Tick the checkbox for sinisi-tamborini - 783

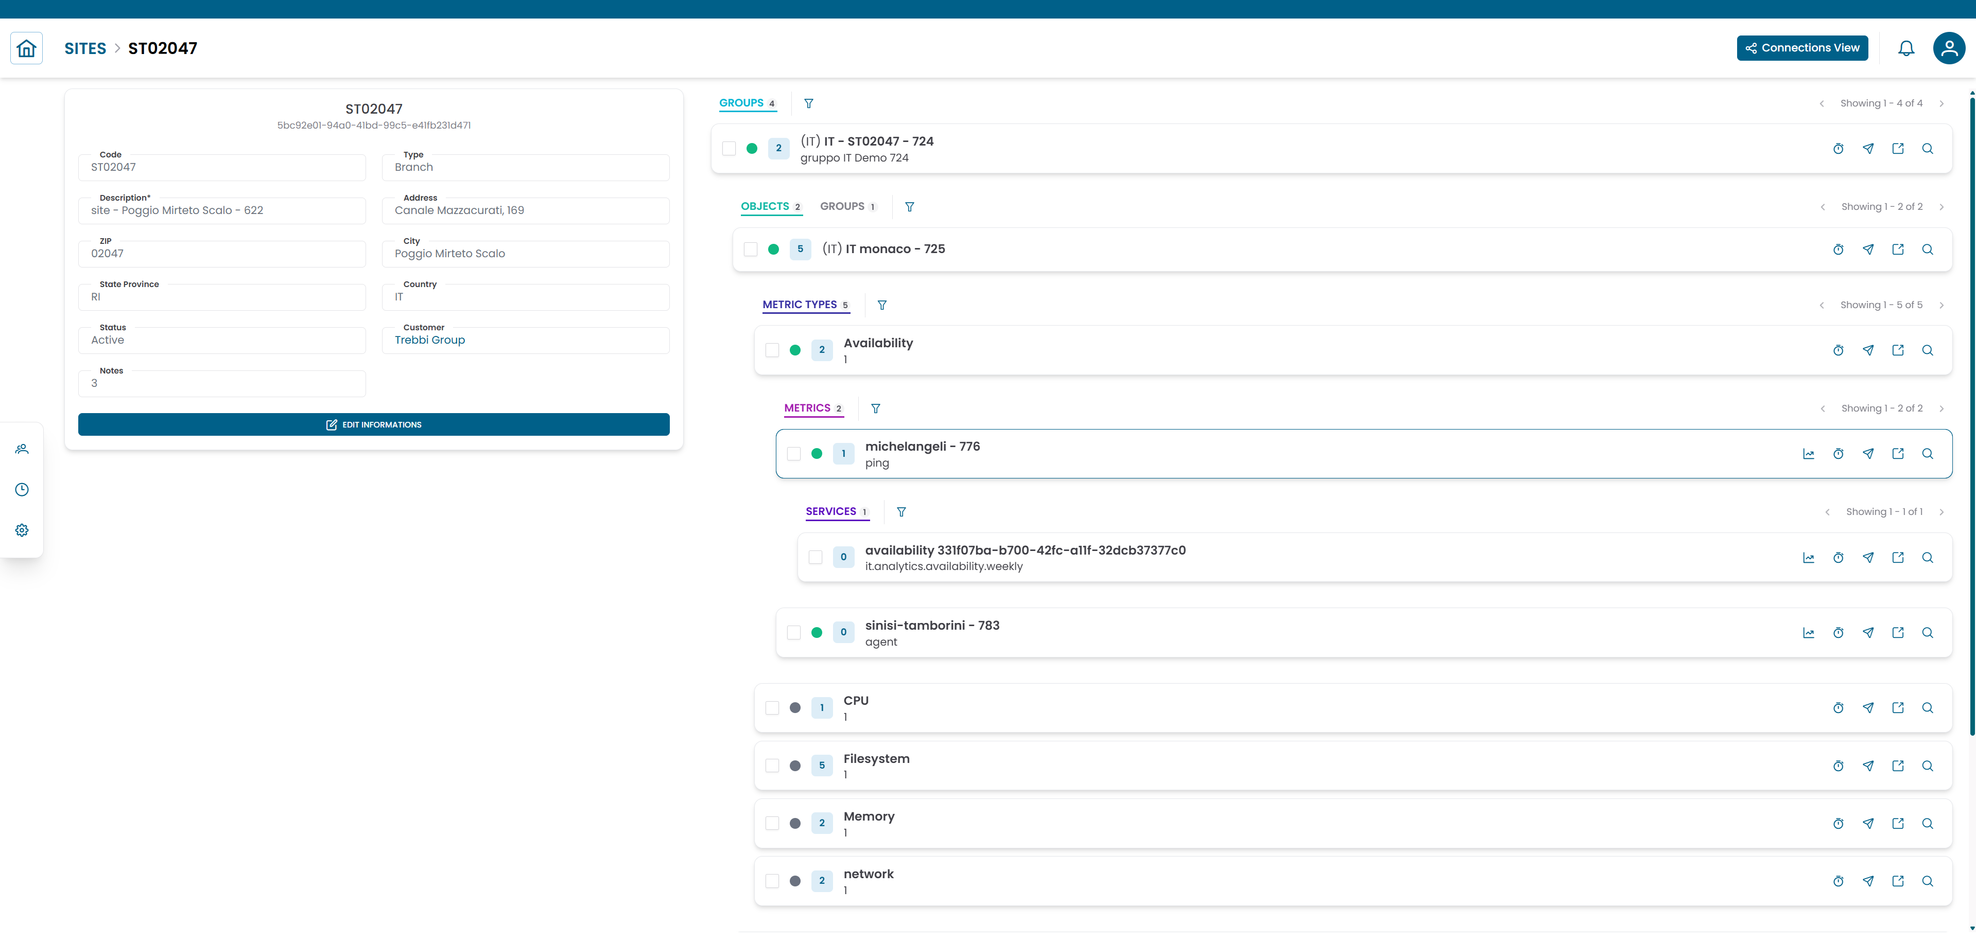tap(793, 632)
